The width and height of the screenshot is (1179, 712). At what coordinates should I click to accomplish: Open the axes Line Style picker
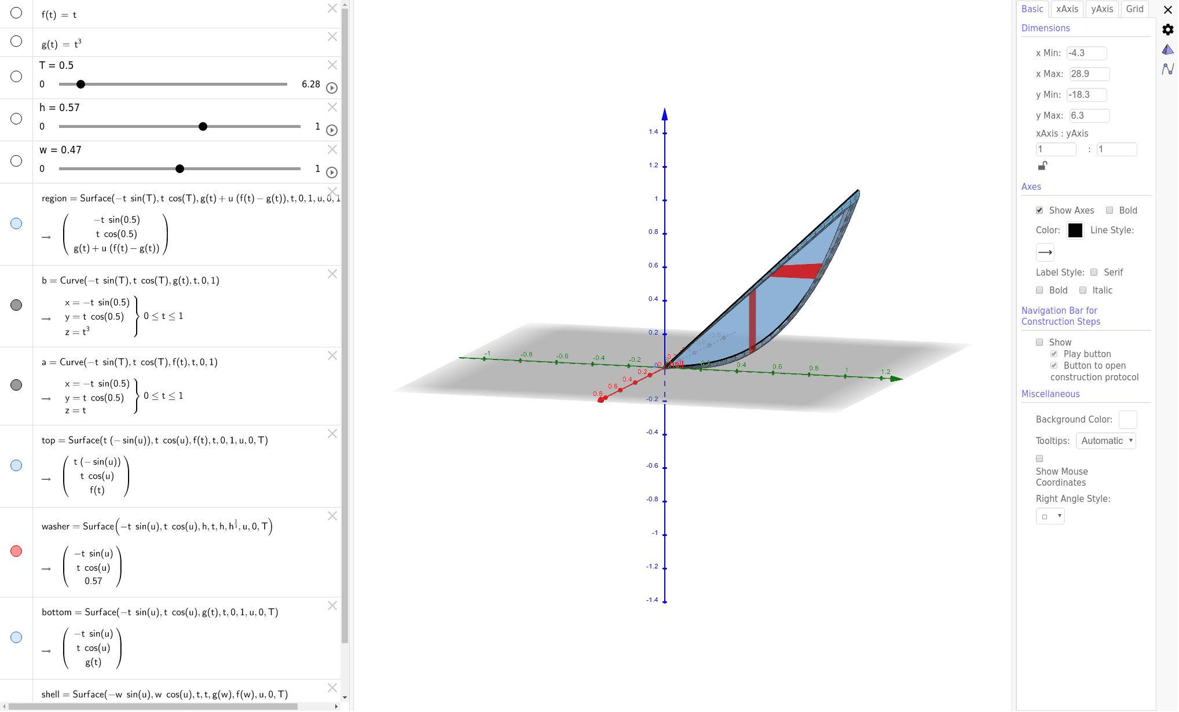1045,252
